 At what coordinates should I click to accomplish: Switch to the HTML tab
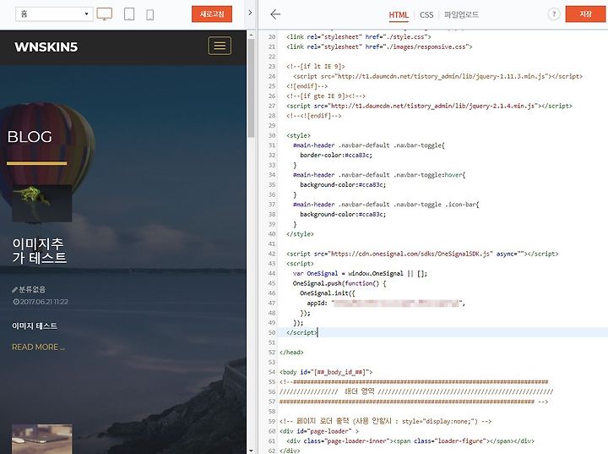pos(399,14)
